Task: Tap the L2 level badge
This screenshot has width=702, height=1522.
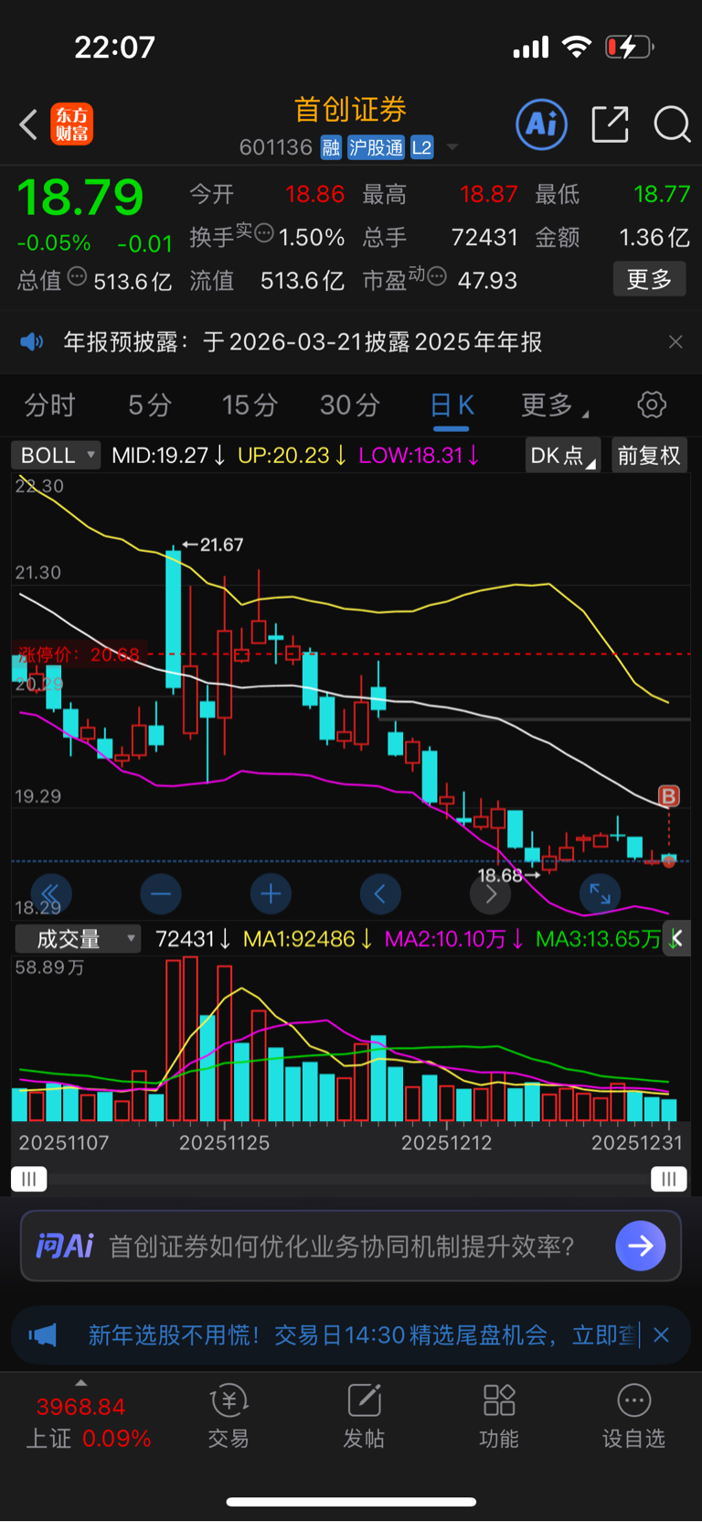Action: tap(421, 148)
